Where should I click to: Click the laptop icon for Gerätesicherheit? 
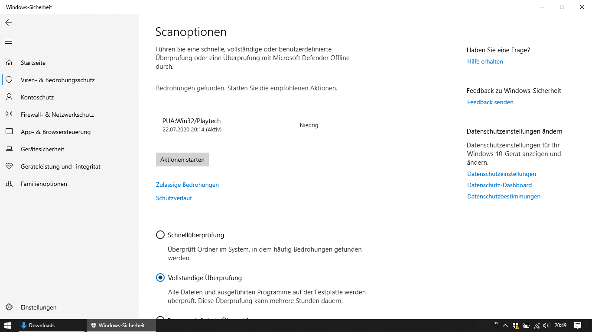click(x=9, y=149)
